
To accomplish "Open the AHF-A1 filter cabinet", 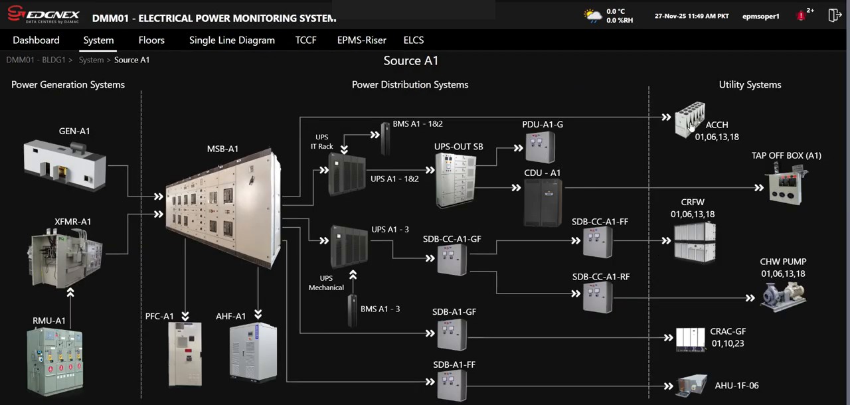I will [x=253, y=352].
